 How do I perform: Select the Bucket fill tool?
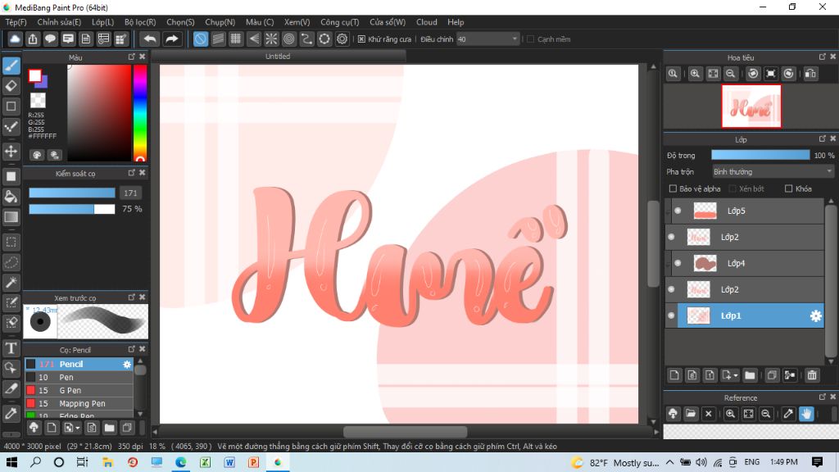[11, 197]
